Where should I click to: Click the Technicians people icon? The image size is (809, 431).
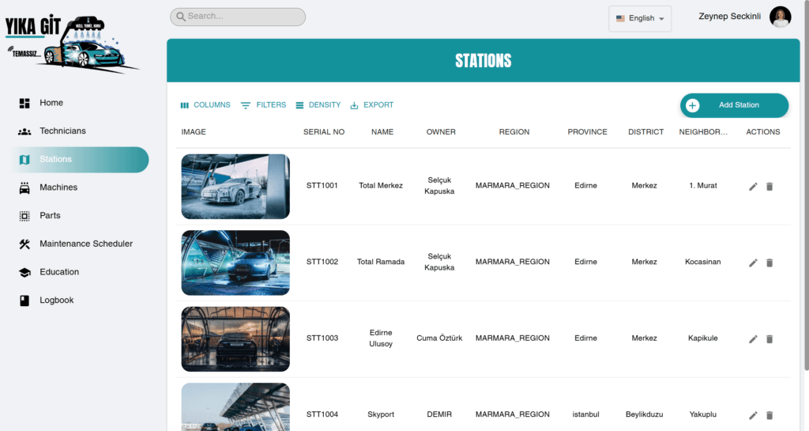[24, 131]
